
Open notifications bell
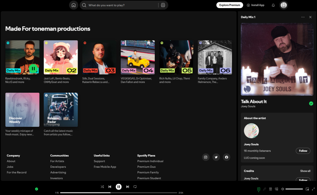click(273, 5)
